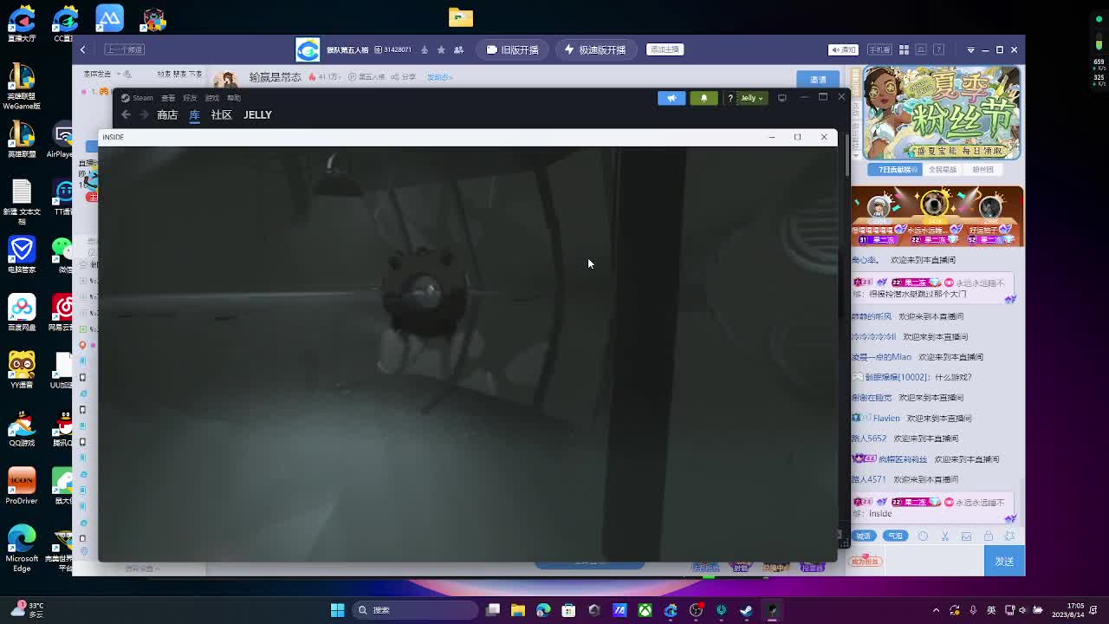
Task: Show hidden system tray icons
Action: 936,610
